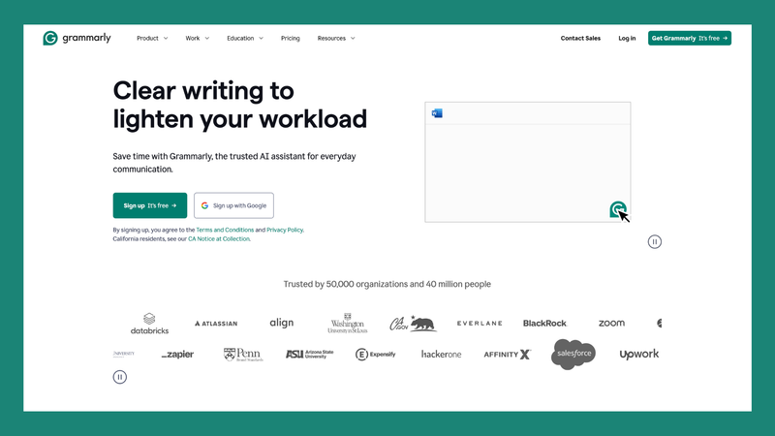
Task: Expand the Education menu
Action: pyautogui.click(x=245, y=38)
